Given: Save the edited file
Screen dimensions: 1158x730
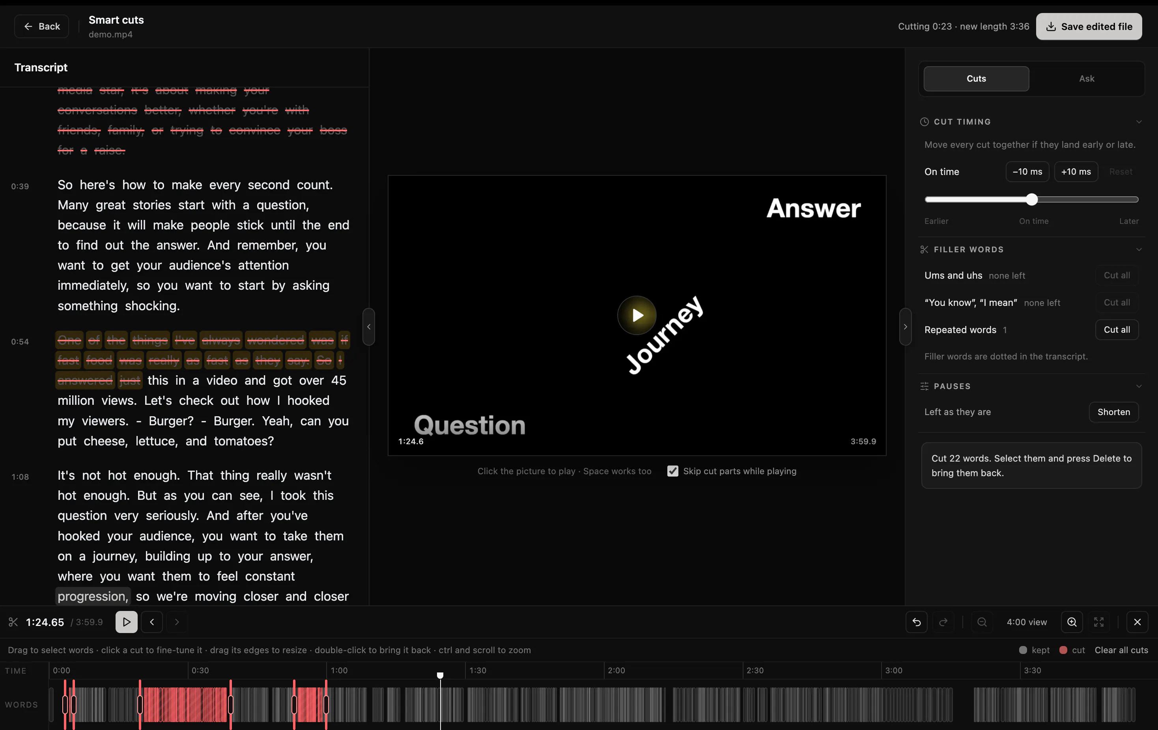Looking at the screenshot, I should [x=1089, y=26].
